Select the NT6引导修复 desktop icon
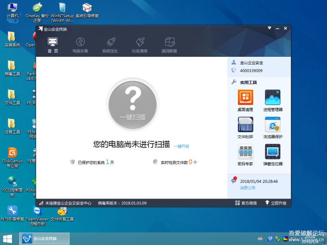This screenshot has width=327, height=245. coord(12,213)
